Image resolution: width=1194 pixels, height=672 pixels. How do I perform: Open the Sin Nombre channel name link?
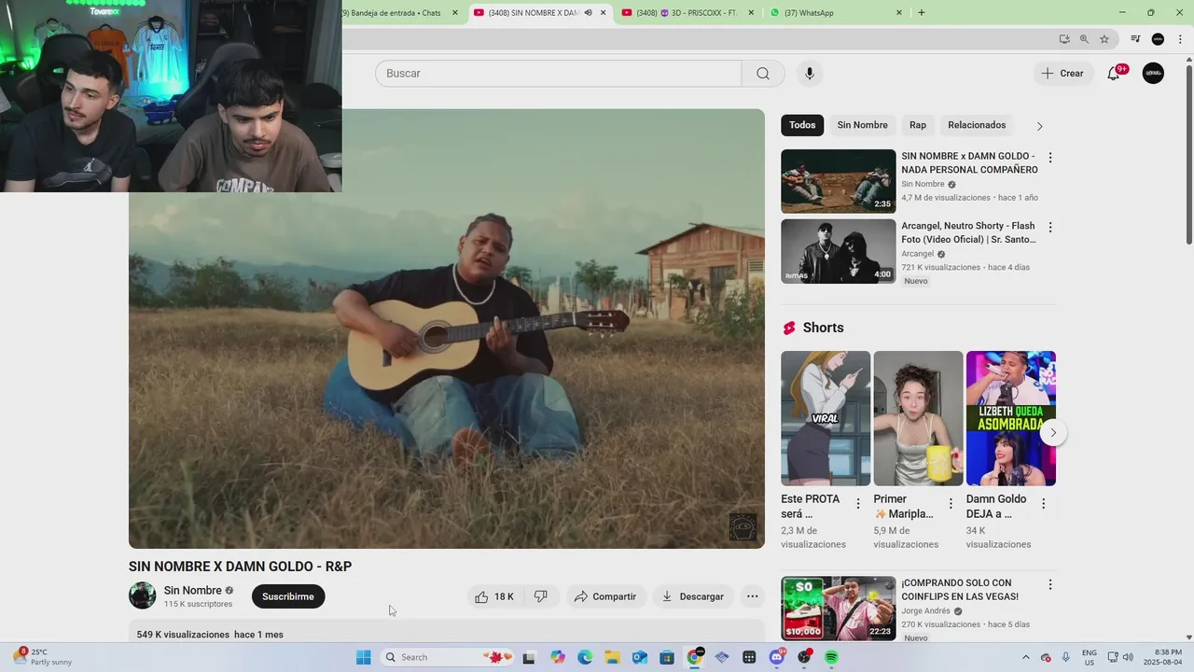(193, 590)
